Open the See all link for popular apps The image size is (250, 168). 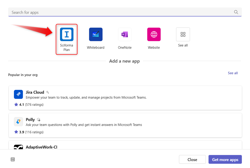[x=233, y=73]
